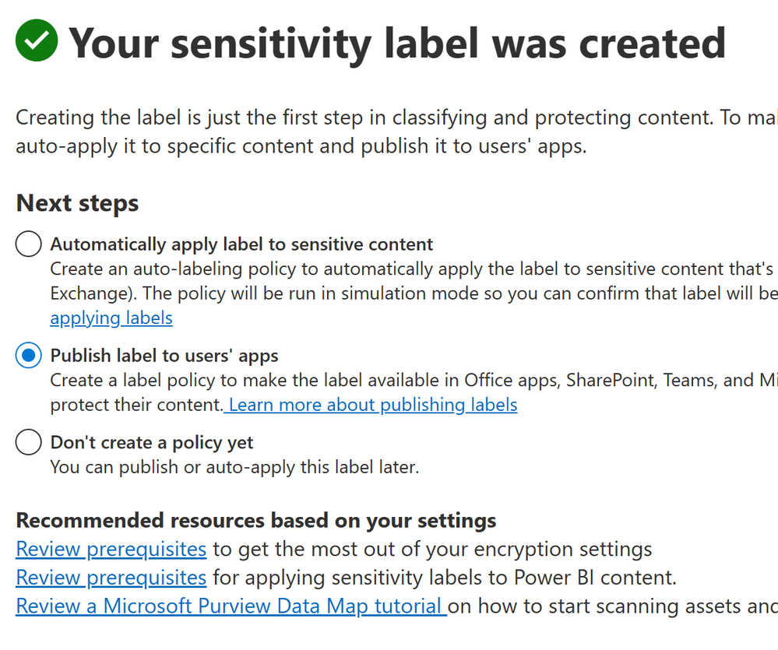Click the Publish label to users' apps label text

click(x=164, y=356)
